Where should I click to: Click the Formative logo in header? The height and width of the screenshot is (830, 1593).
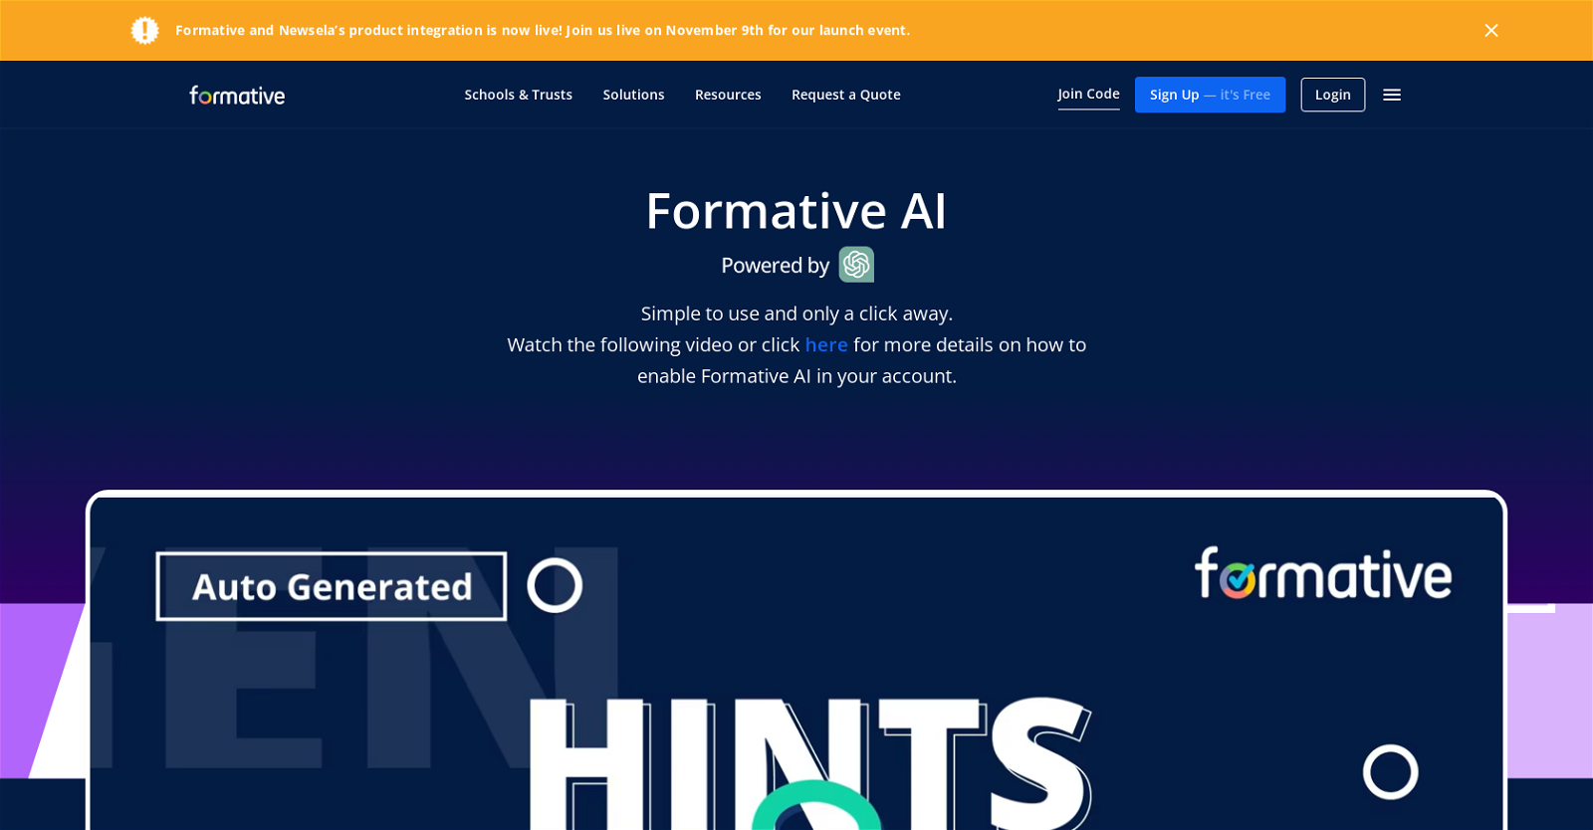coord(237,95)
